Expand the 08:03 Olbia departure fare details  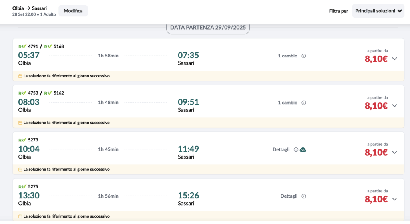(x=394, y=106)
